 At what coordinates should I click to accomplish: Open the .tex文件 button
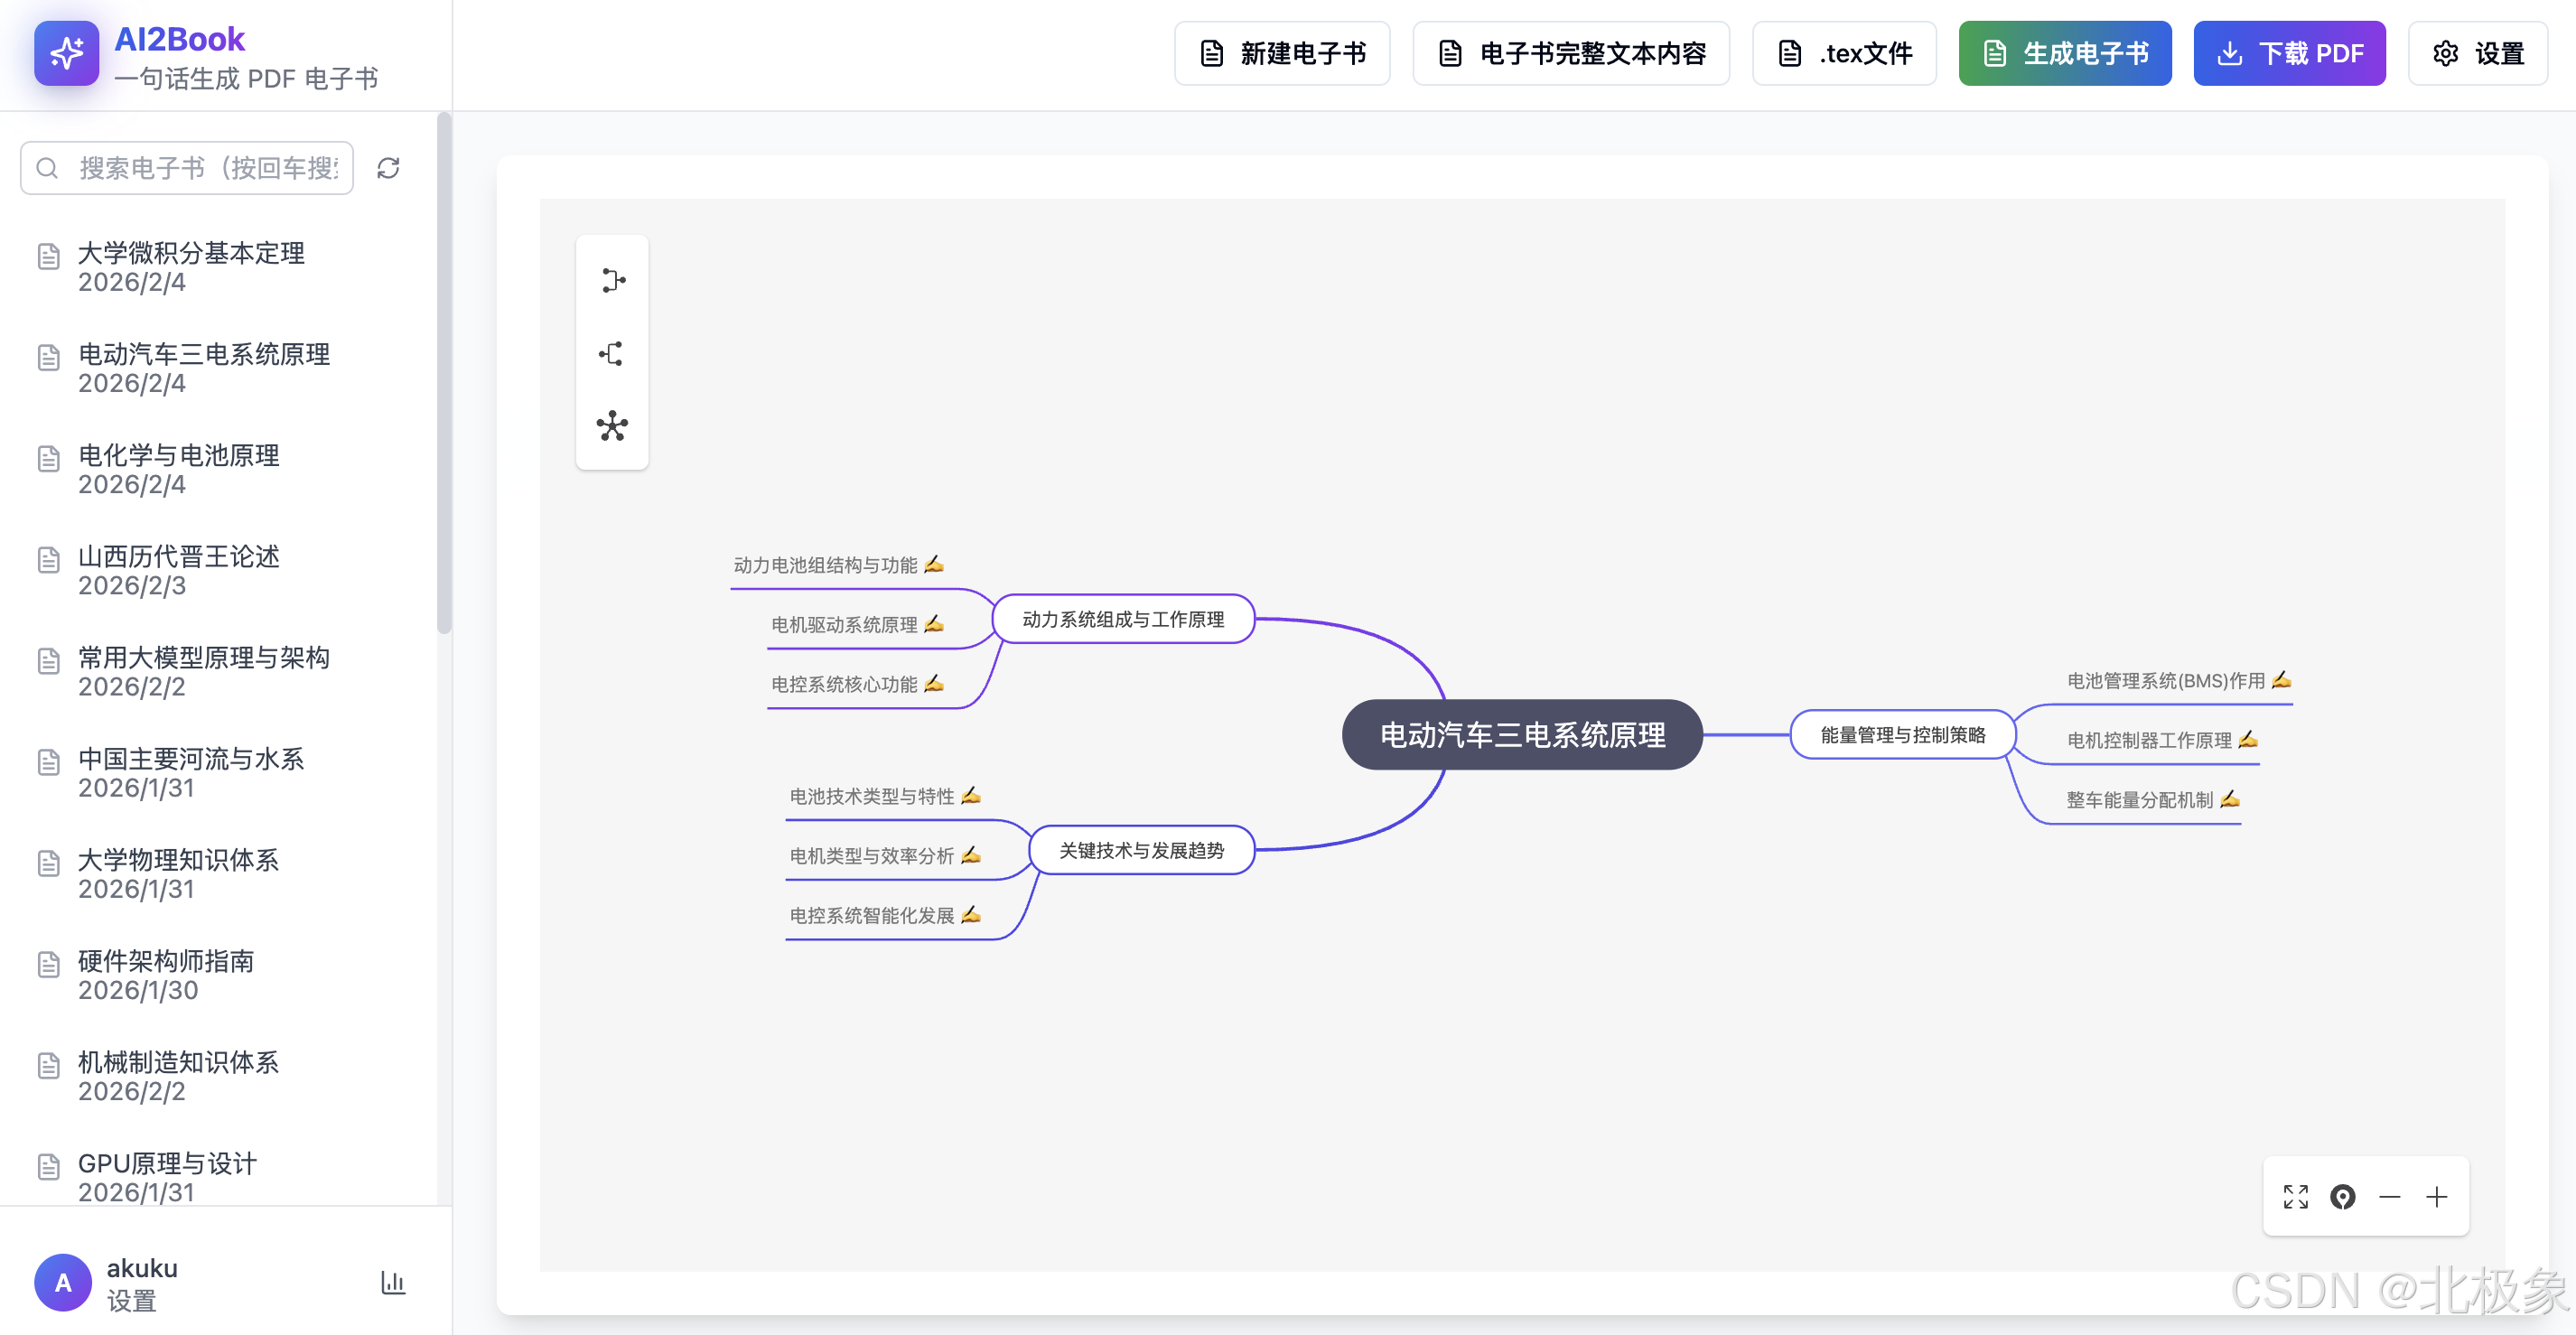(1844, 53)
